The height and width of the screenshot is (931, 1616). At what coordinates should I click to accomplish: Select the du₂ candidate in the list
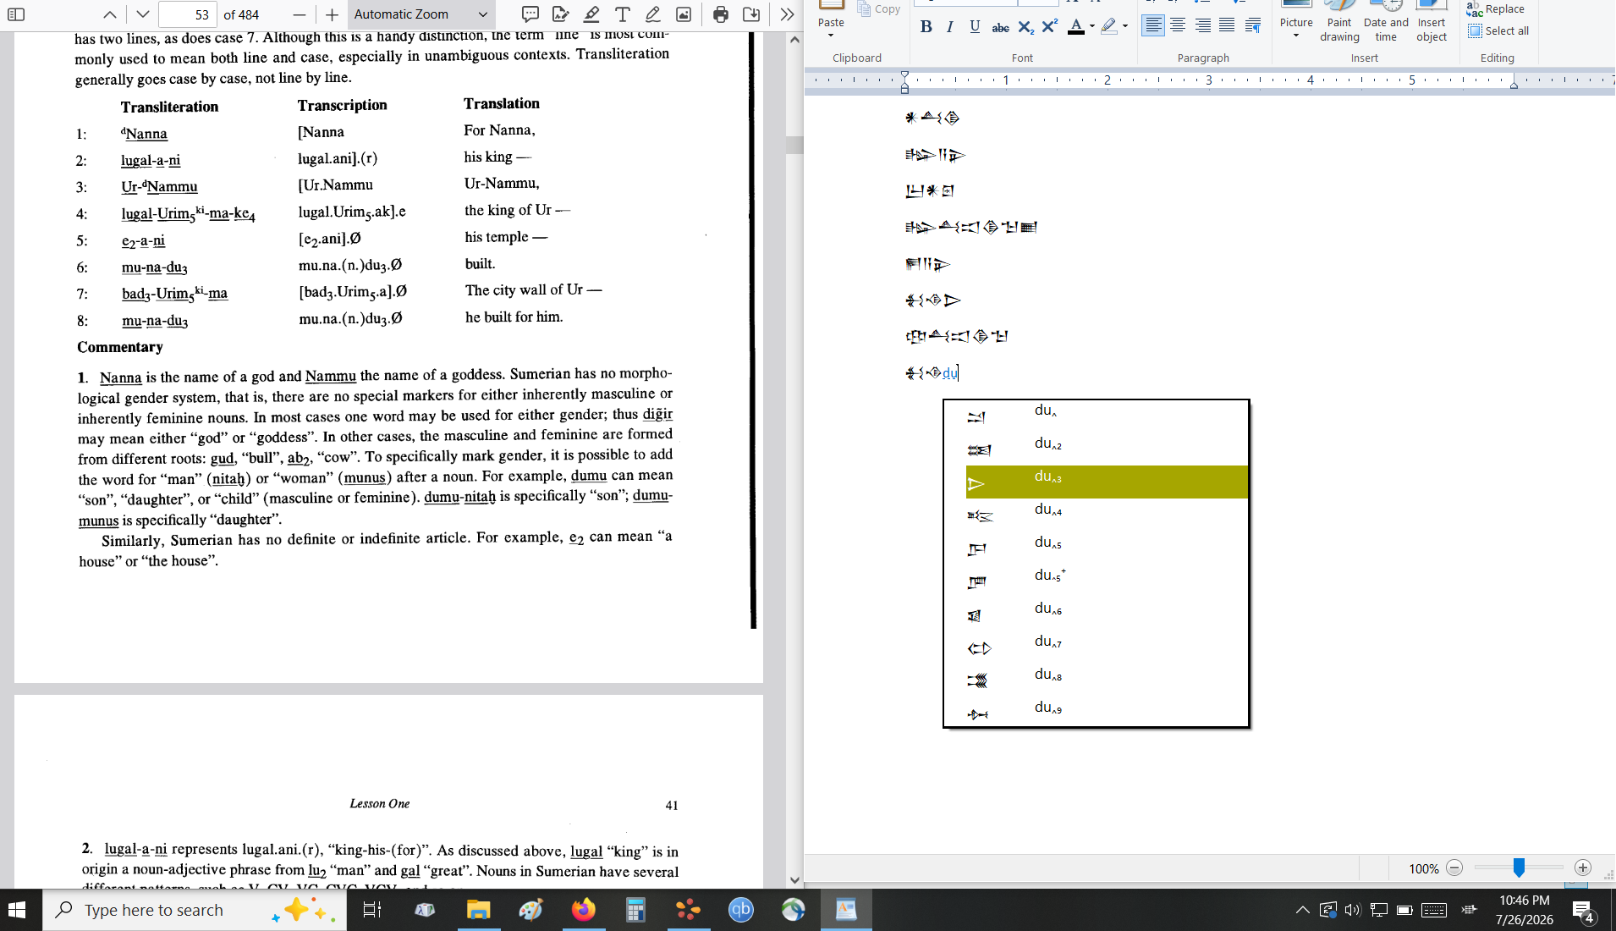click(x=1107, y=449)
